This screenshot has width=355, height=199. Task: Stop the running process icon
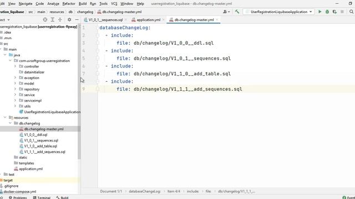[x=342, y=12]
